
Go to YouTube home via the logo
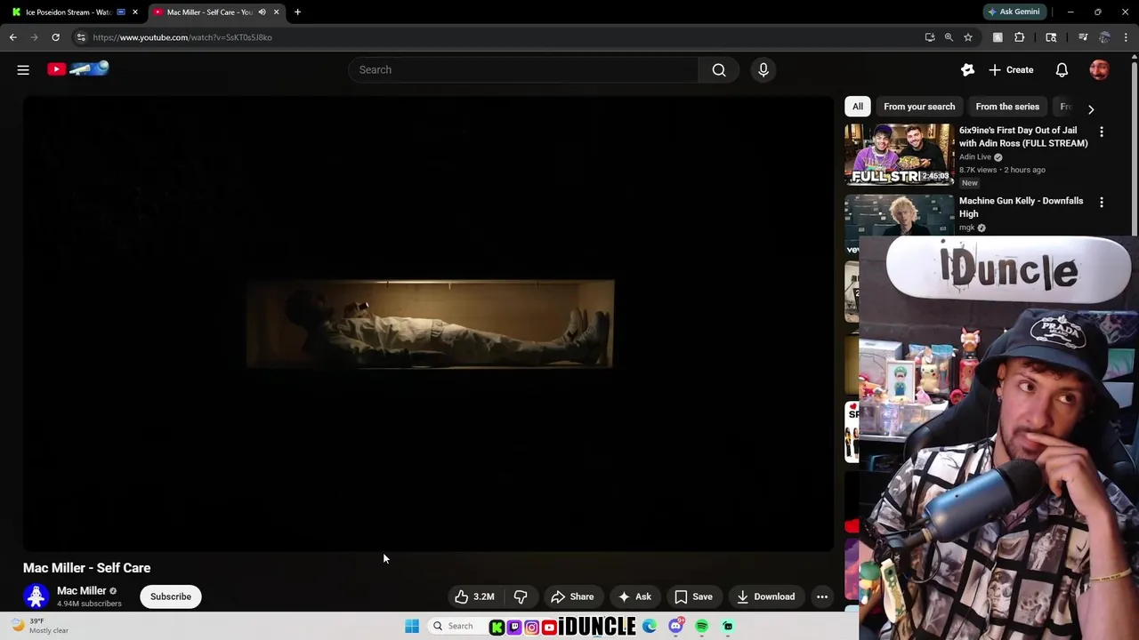click(78, 68)
